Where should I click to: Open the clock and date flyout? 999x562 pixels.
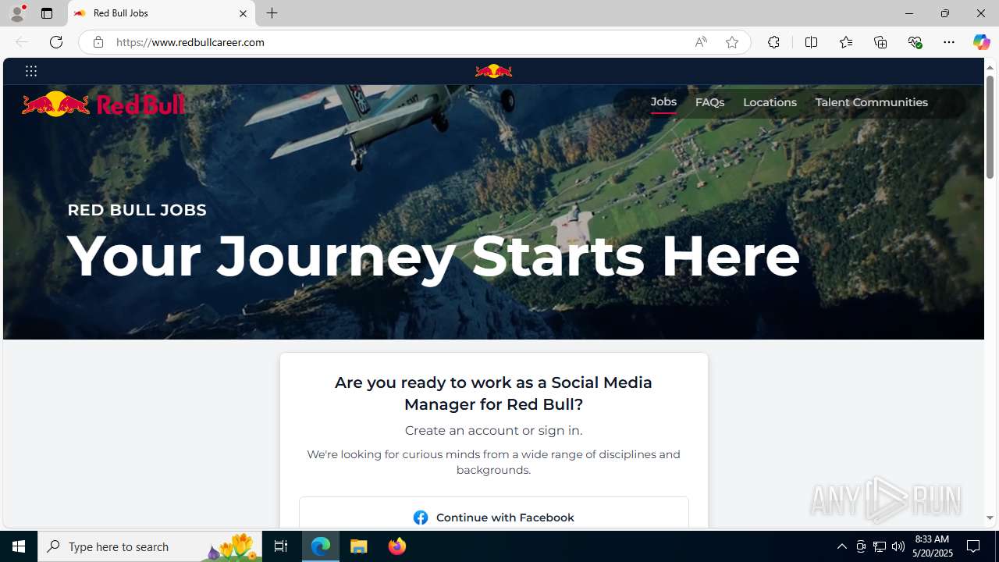tap(931, 546)
